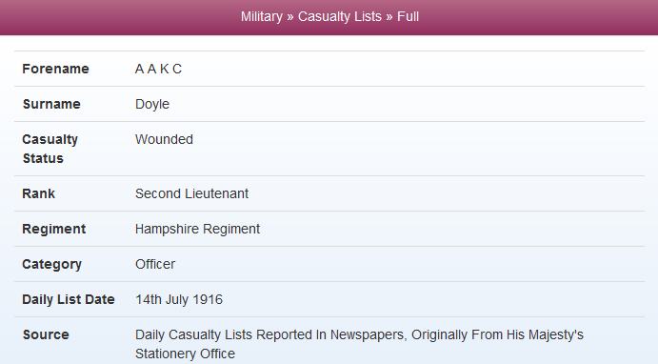Select the Source label
The width and height of the screenshot is (658, 364).
click(46, 334)
